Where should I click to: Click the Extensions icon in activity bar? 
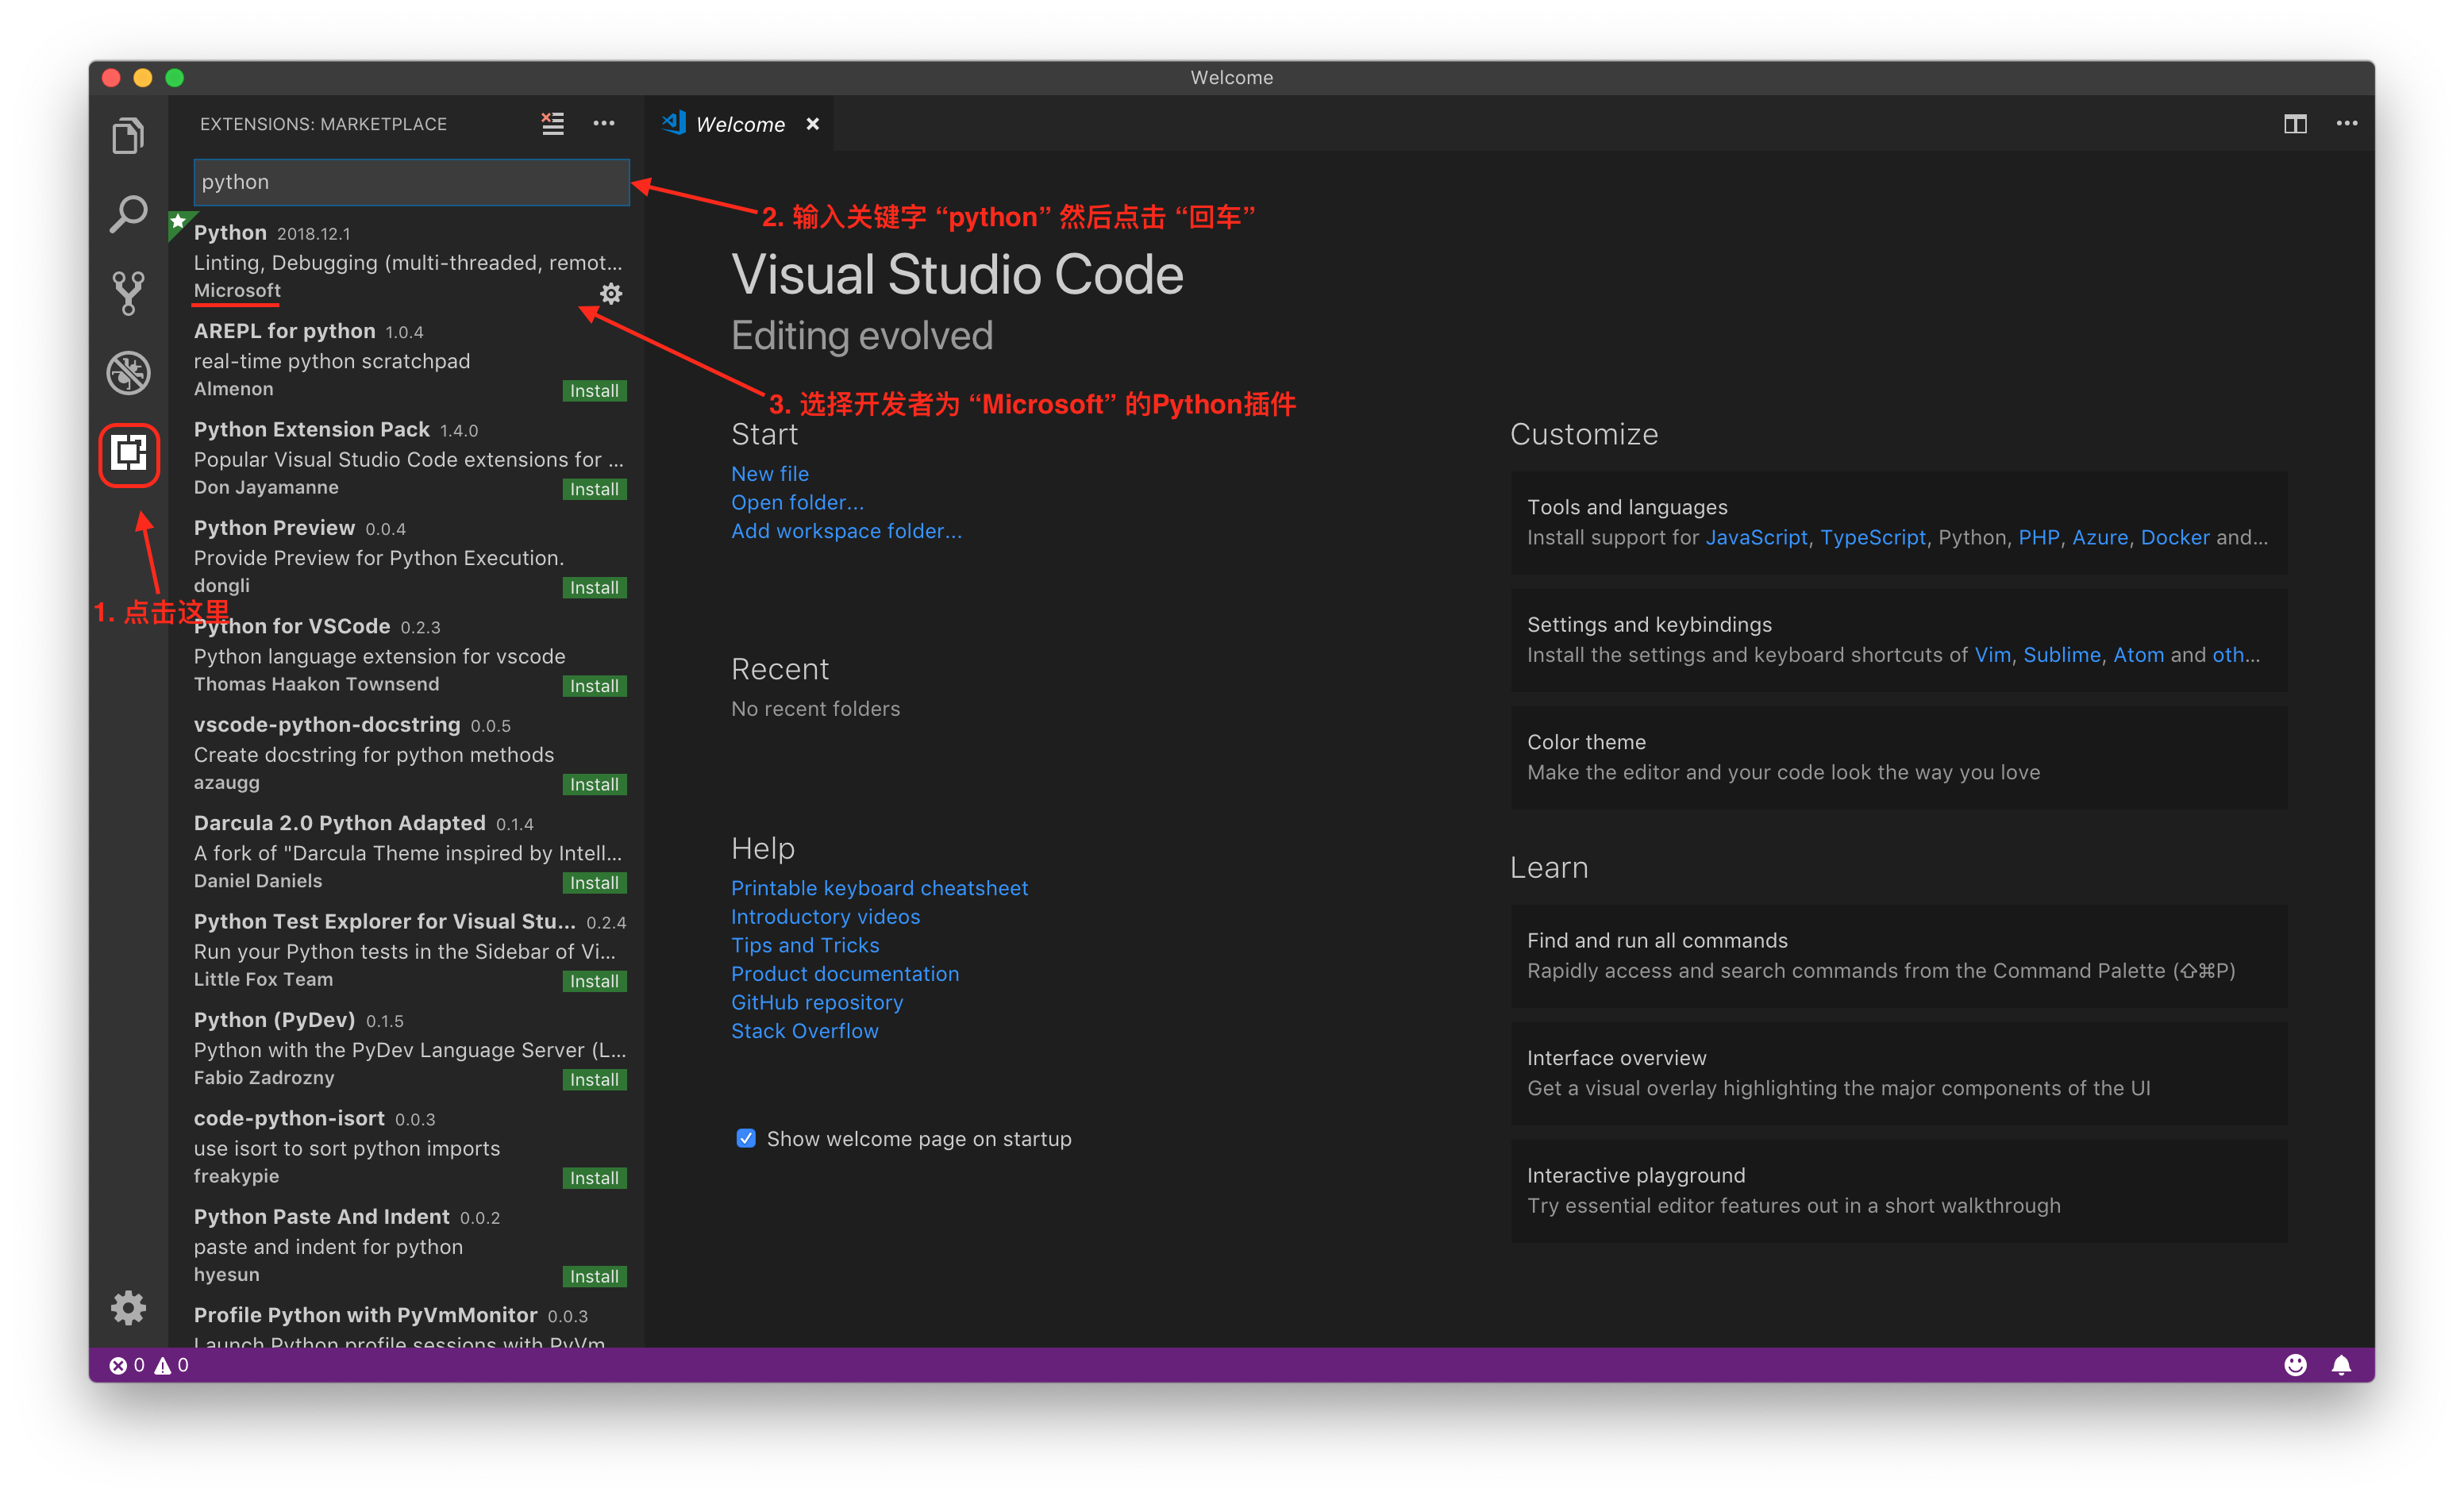[129, 454]
